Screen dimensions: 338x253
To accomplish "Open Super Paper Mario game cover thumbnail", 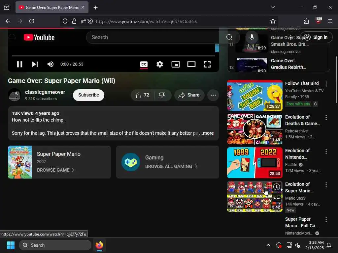I will tap(20, 162).
